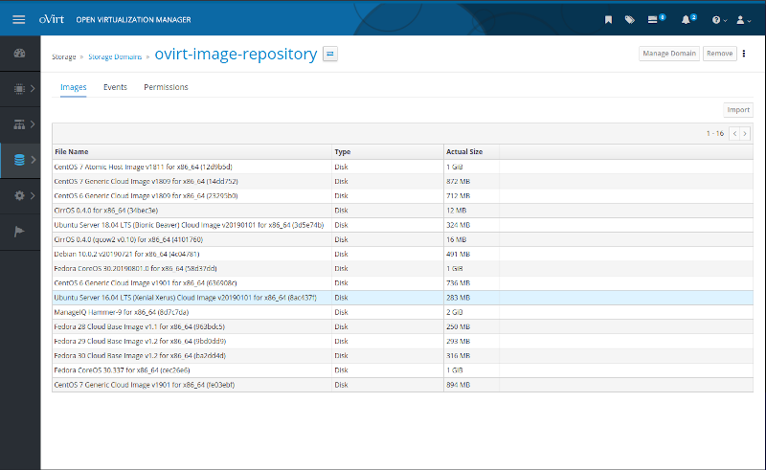The width and height of the screenshot is (766, 470).
Task: Open the user account menu
Action: coord(743,20)
